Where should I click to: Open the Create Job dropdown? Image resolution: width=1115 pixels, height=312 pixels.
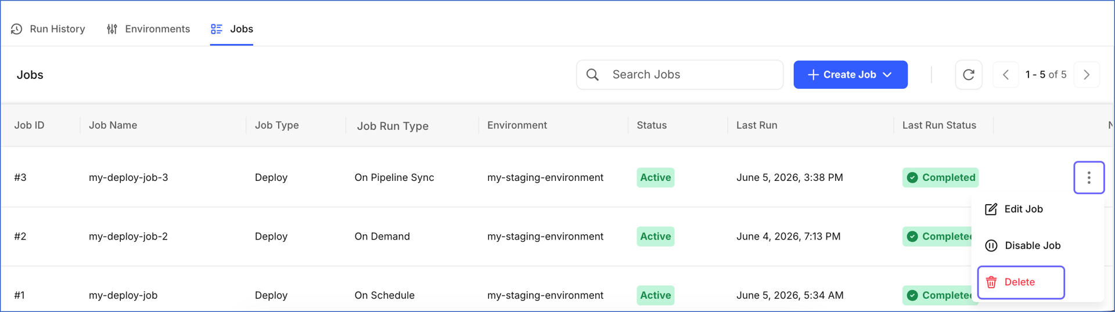[x=850, y=75]
